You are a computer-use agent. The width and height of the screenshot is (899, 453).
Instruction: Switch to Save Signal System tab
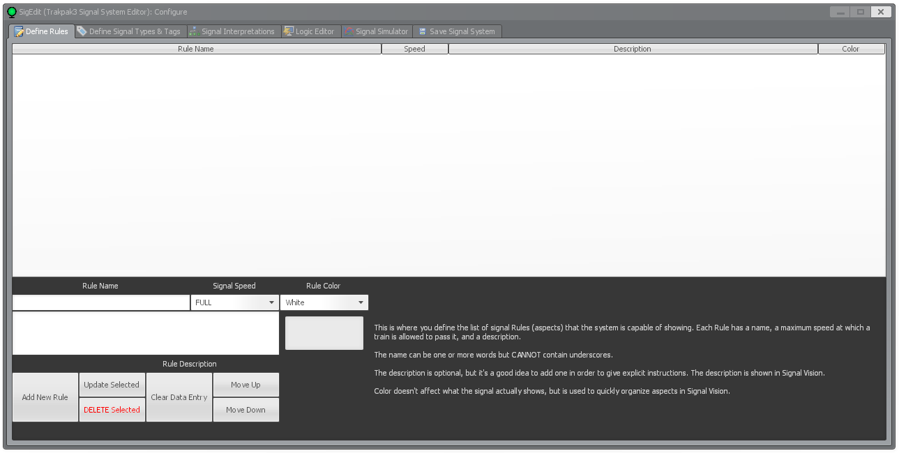tap(457, 31)
